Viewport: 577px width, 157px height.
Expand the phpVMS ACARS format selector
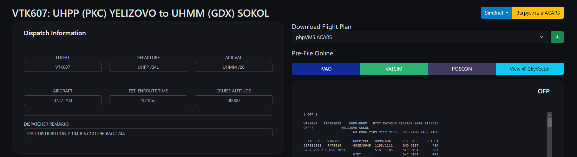pos(420,37)
